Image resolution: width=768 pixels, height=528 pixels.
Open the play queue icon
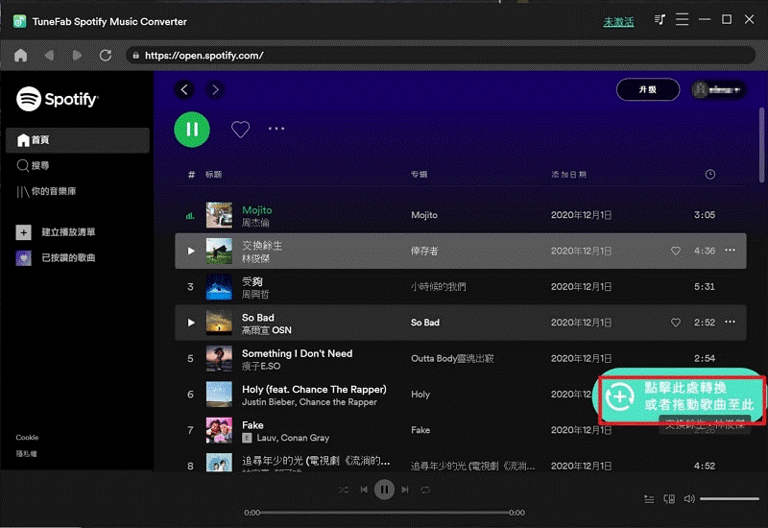[649, 499]
